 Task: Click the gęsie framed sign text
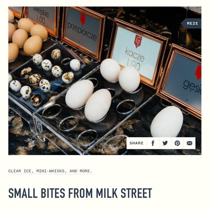pos(192,87)
